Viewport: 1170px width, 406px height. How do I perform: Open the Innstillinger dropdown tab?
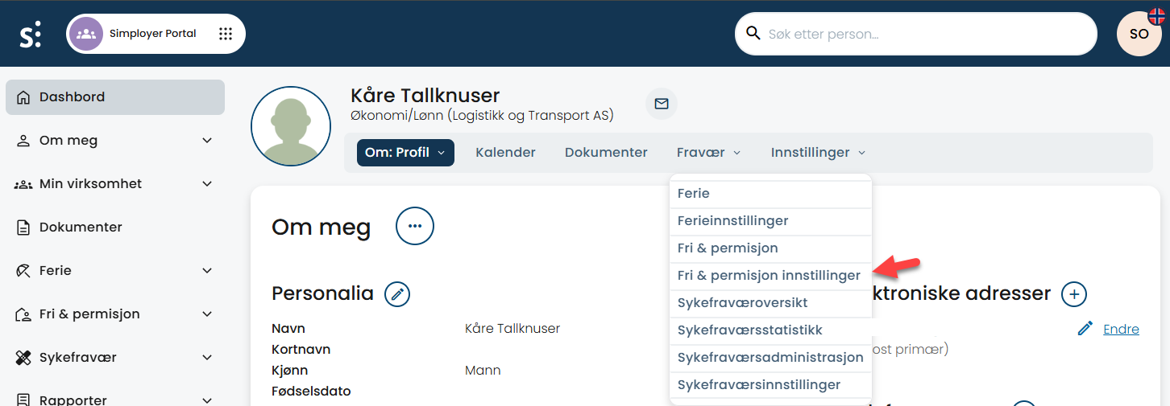pos(818,153)
